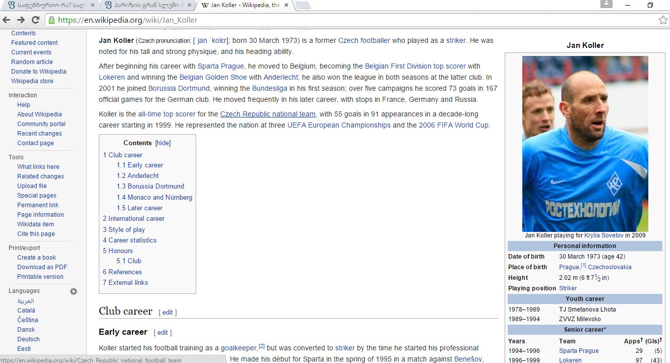Open 'What links here' tool
670x363 pixels.
pos(38,167)
